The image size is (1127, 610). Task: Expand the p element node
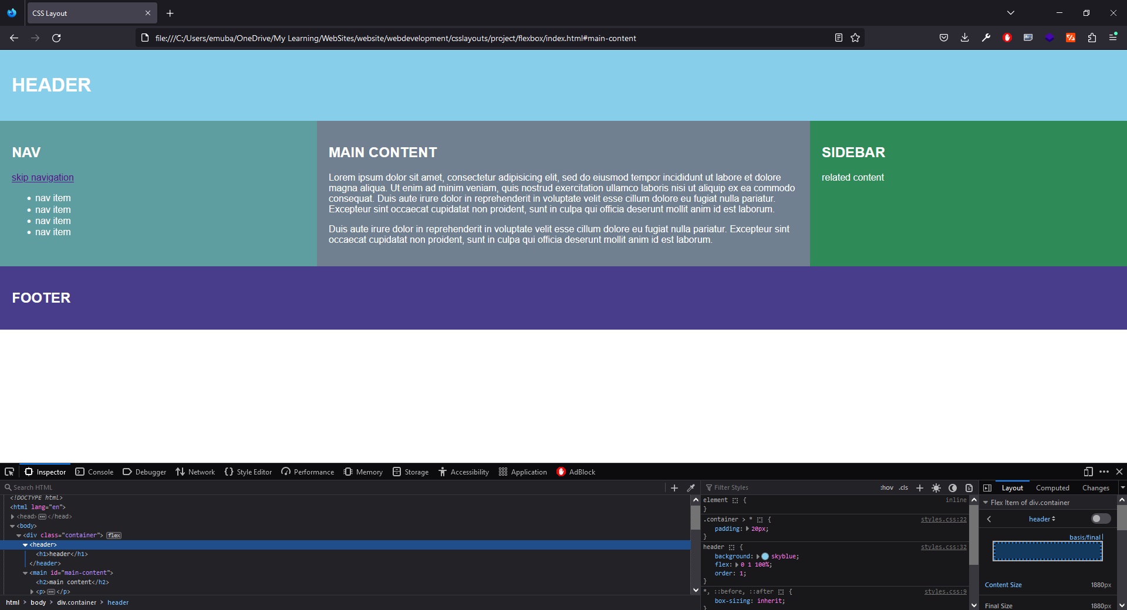tap(32, 592)
